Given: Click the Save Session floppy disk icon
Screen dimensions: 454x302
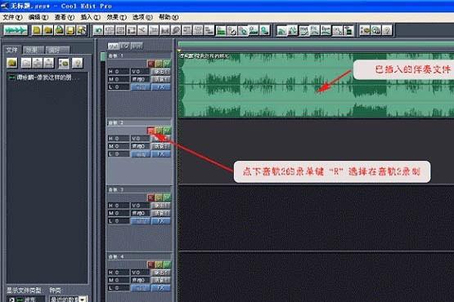Looking at the screenshot, I should [70, 30].
